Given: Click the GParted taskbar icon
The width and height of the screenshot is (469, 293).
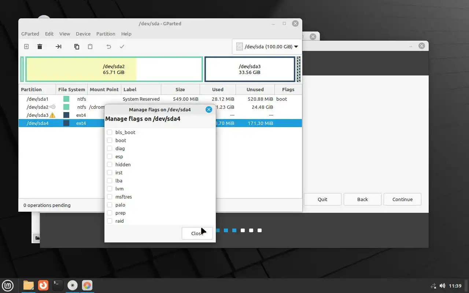Looking at the screenshot, I should tap(87, 285).
